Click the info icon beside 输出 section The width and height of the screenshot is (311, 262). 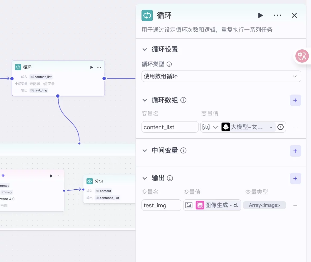(170, 178)
